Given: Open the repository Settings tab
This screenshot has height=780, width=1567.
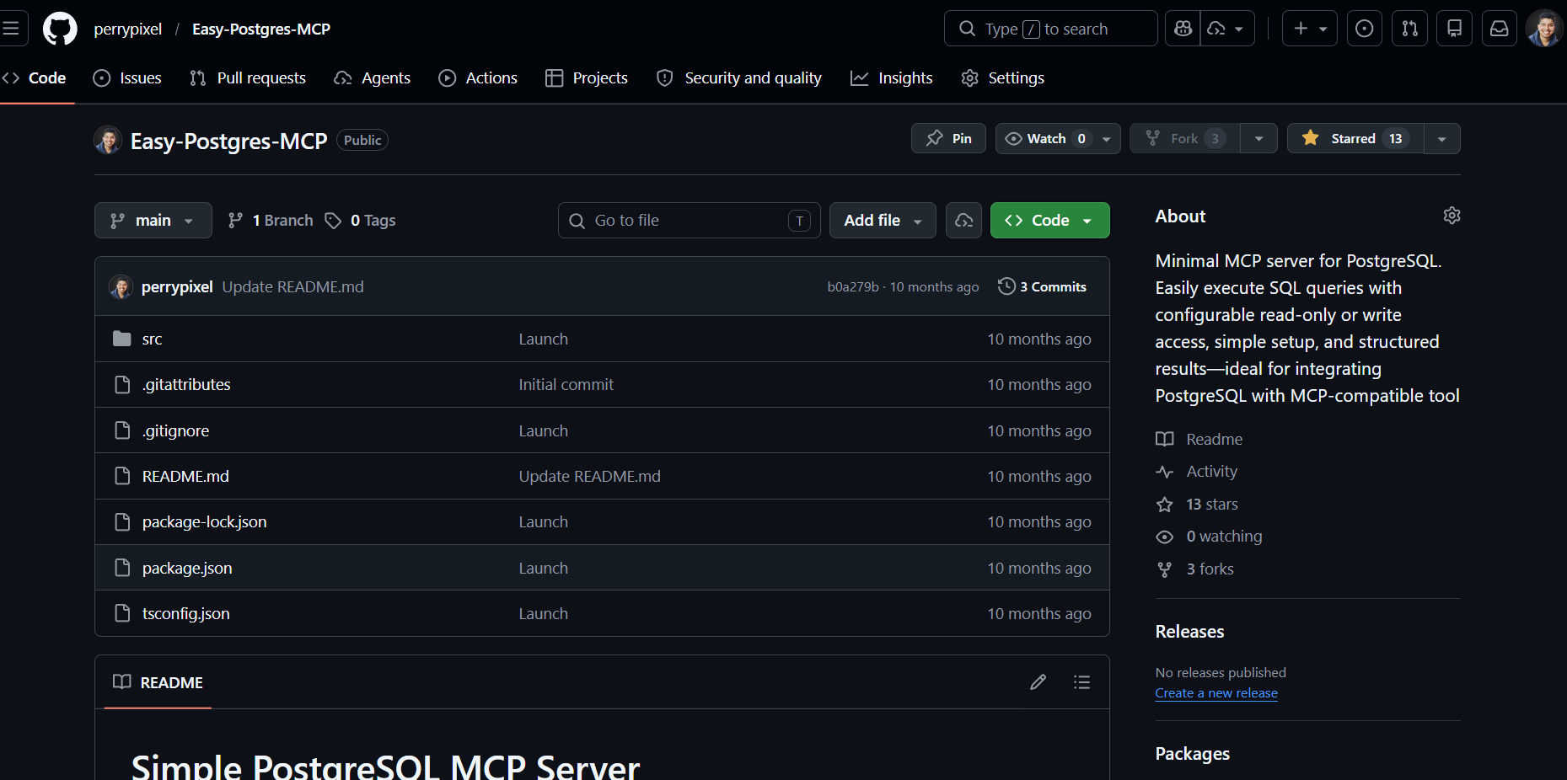Looking at the screenshot, I should click(x=1003, y=77).
